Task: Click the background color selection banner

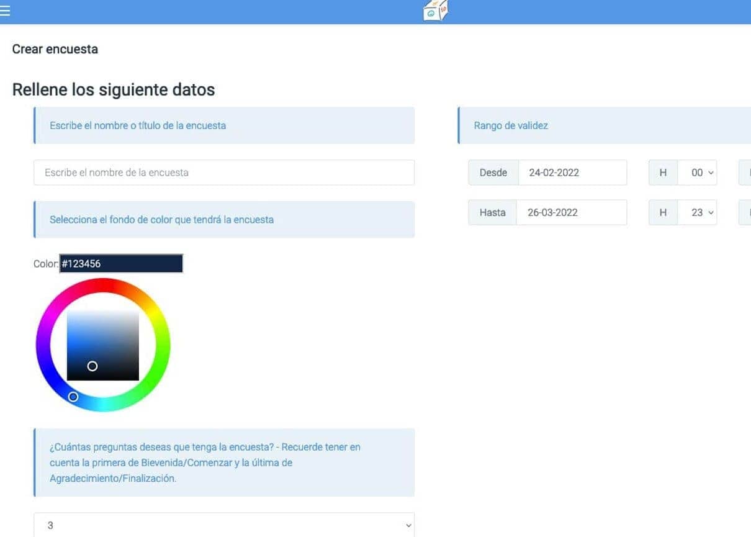Action: click(x=223, y=220)
